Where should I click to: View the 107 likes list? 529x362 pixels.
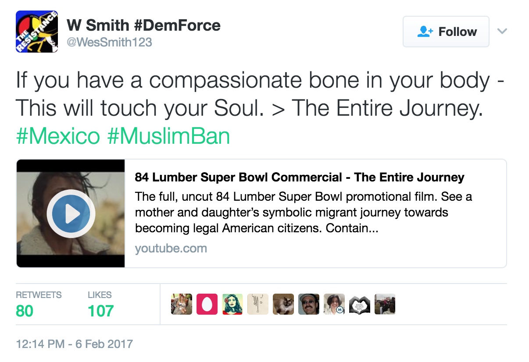[100, 304]
